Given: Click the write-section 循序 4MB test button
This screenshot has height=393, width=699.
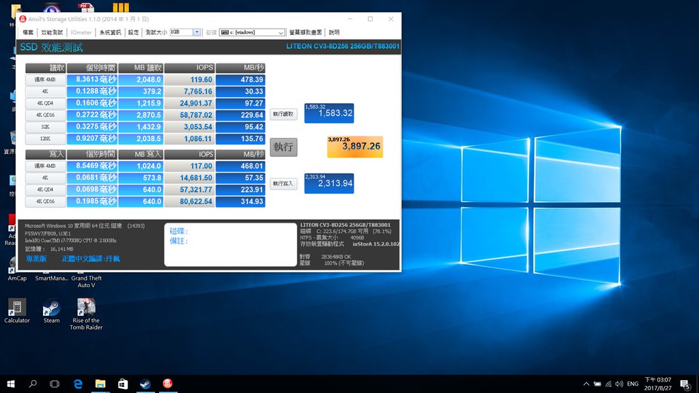Looking at the screenshot, I should click(x=46, y=166).
